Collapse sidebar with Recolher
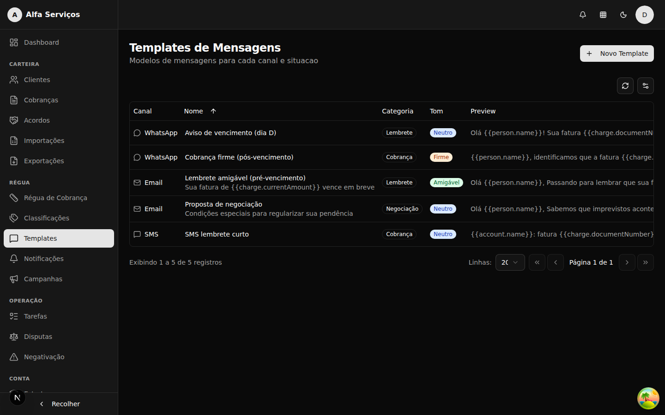 pyautogui.click(x=59, y=404)
